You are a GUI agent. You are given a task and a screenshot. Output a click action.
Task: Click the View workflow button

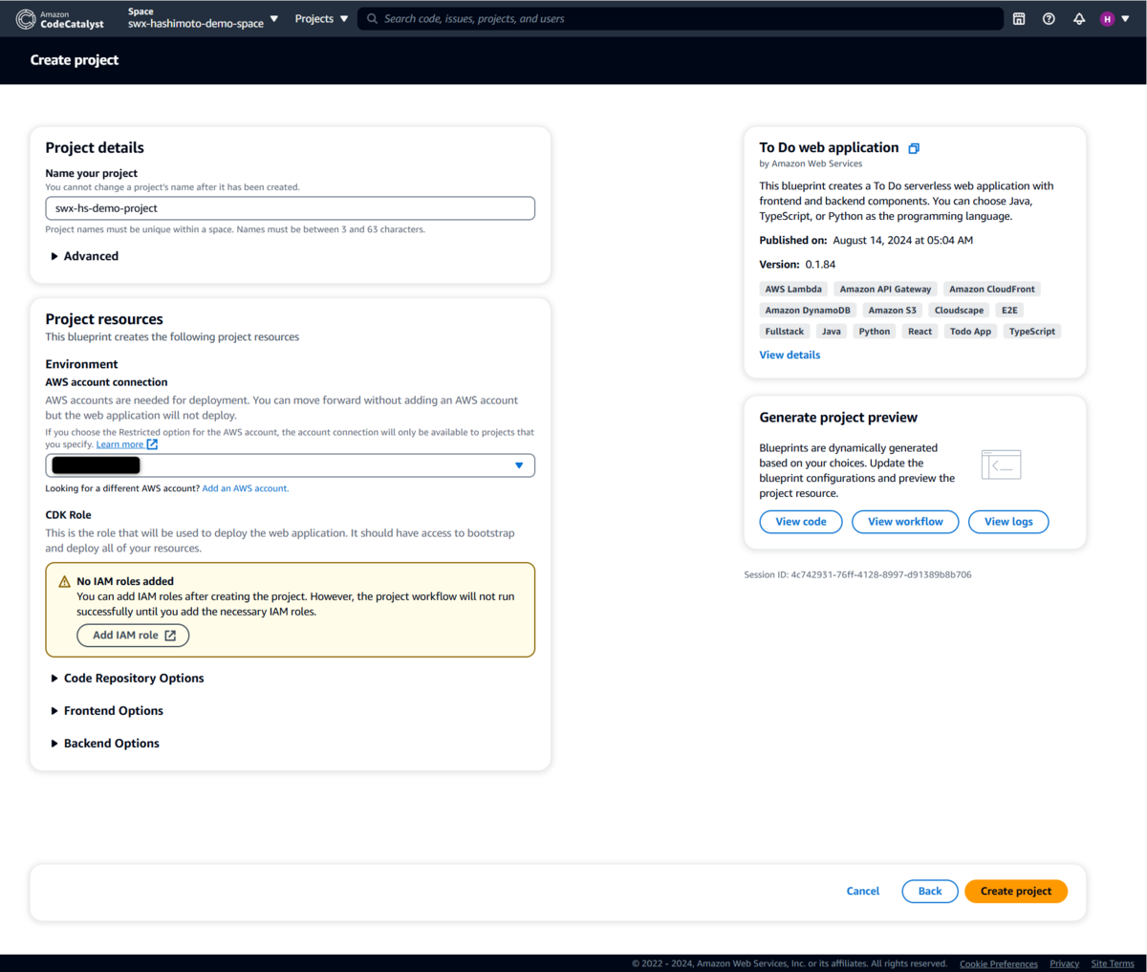pos(905,522)
